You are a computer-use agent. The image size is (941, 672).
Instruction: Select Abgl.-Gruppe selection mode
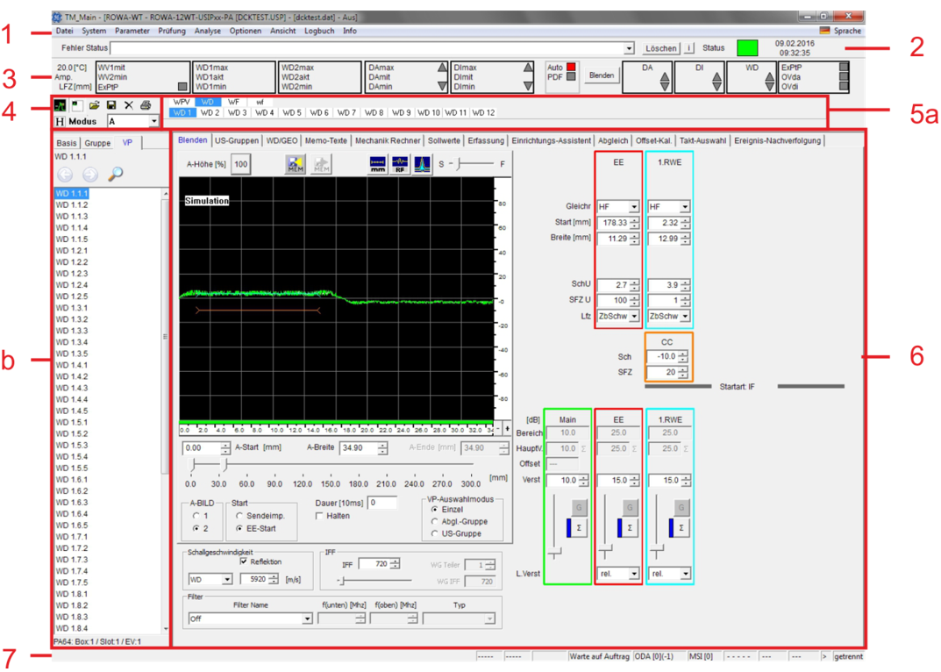434,521
